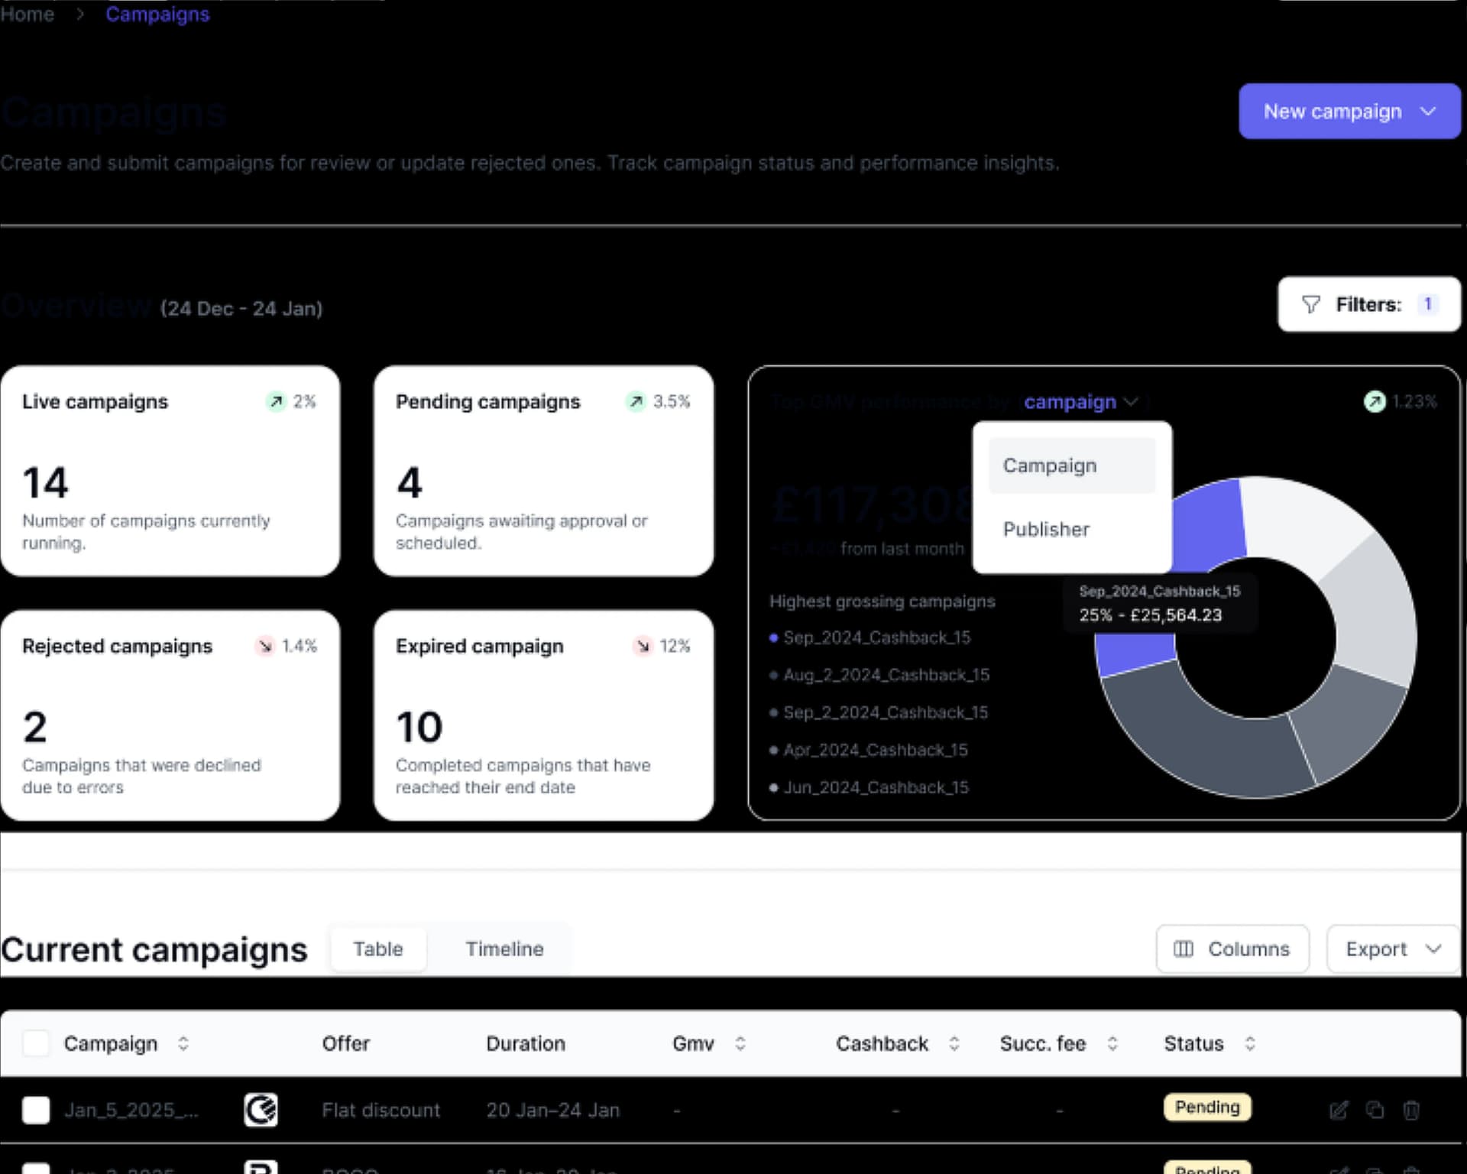The image size is (1467, 1174).
Task: Delete the Jan_5_2025 campaign via trash icon
Action: 1411,1110
